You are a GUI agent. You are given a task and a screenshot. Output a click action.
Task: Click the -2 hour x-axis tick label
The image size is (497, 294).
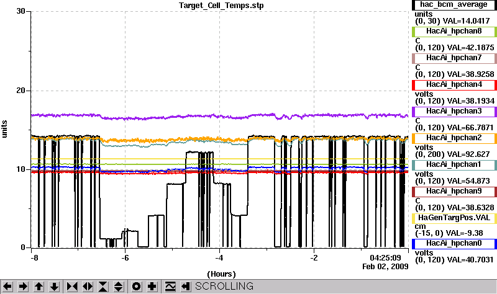(314, 258)
